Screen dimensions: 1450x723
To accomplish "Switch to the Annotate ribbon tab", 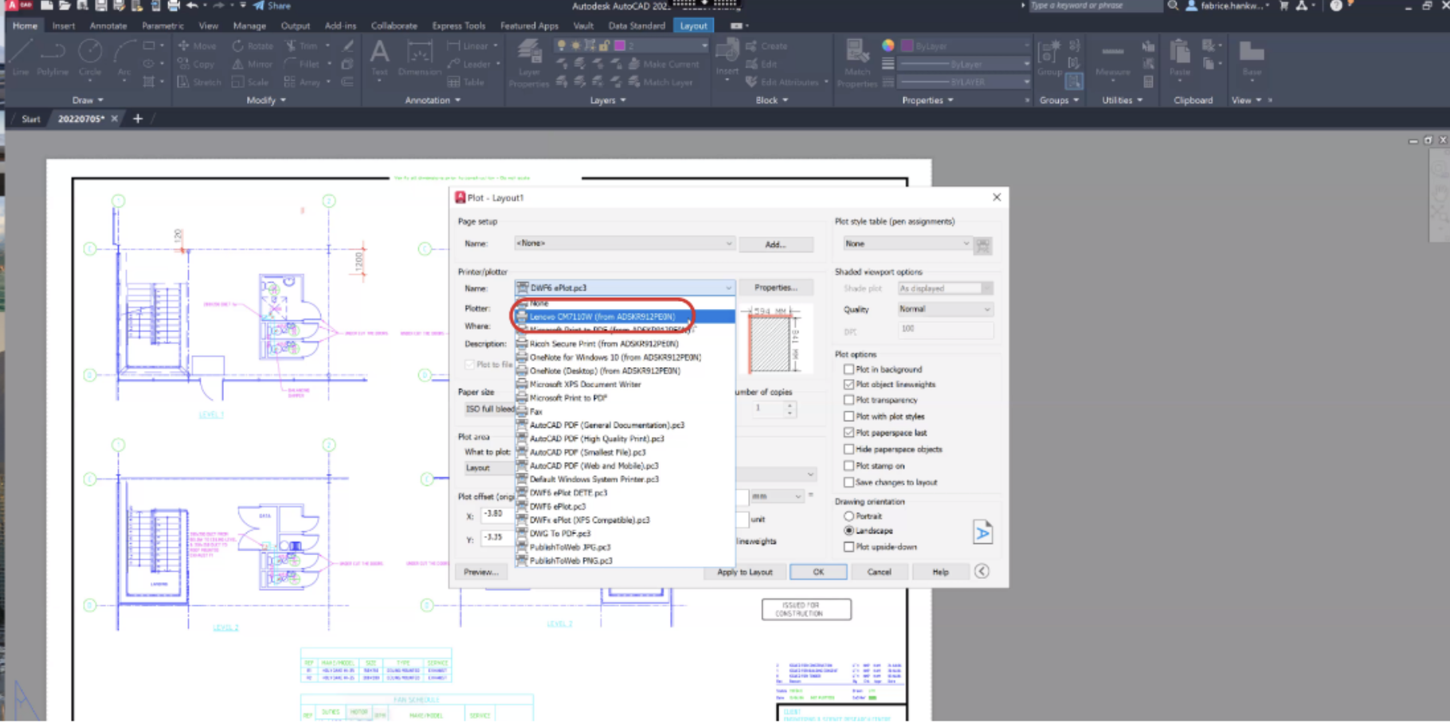I will pos(108,25).
